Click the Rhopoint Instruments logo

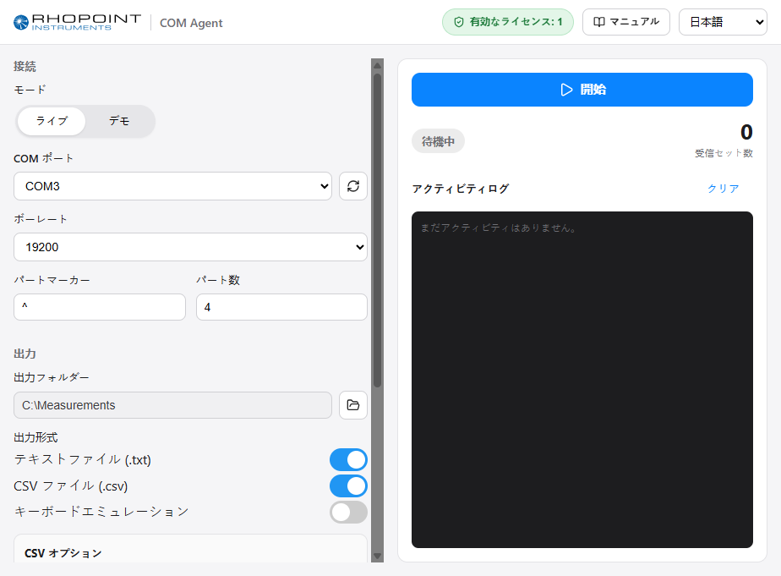click(77, 23)
